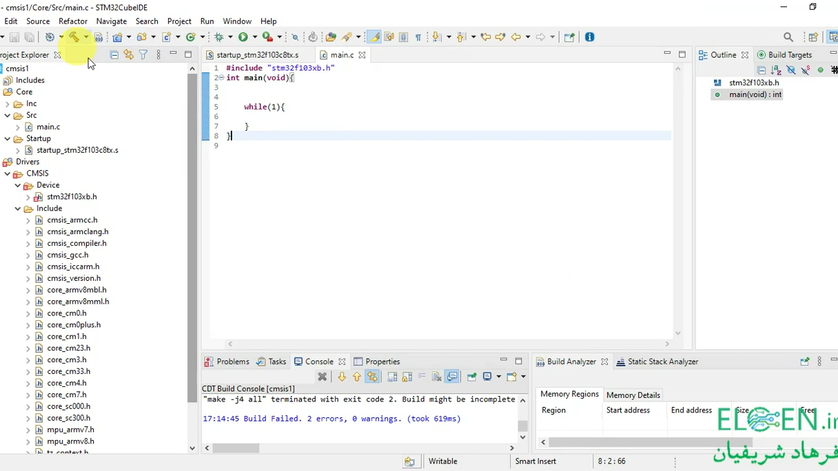Open the Project menu
This screenshot has width=838, height=471.
(179, 21)
